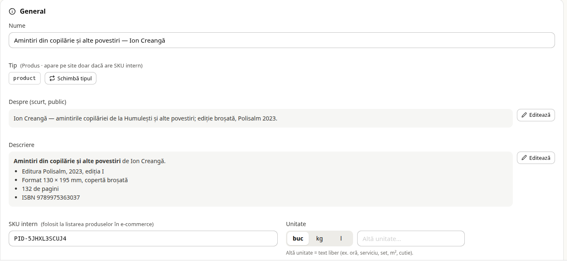Click the '132 de pagini' bullet

tap(40, 189)
